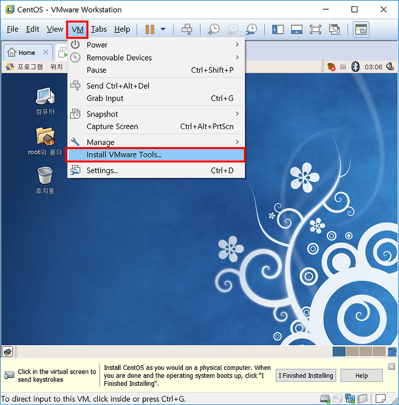Select the first workspace switcher square
399x405 pixels.
click(339, 351)
